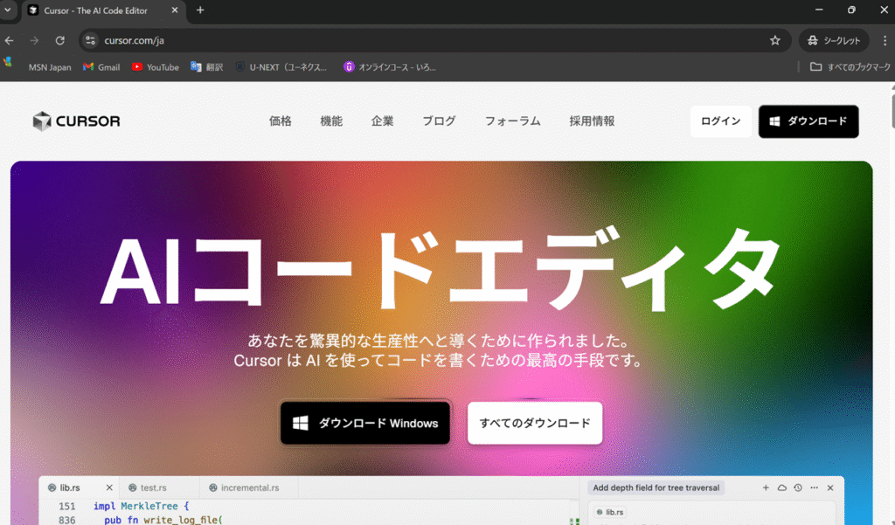The width and height of the screenshot is (895, 525).
Task: Open the フォーラム nav item
Action: point(512,121)
